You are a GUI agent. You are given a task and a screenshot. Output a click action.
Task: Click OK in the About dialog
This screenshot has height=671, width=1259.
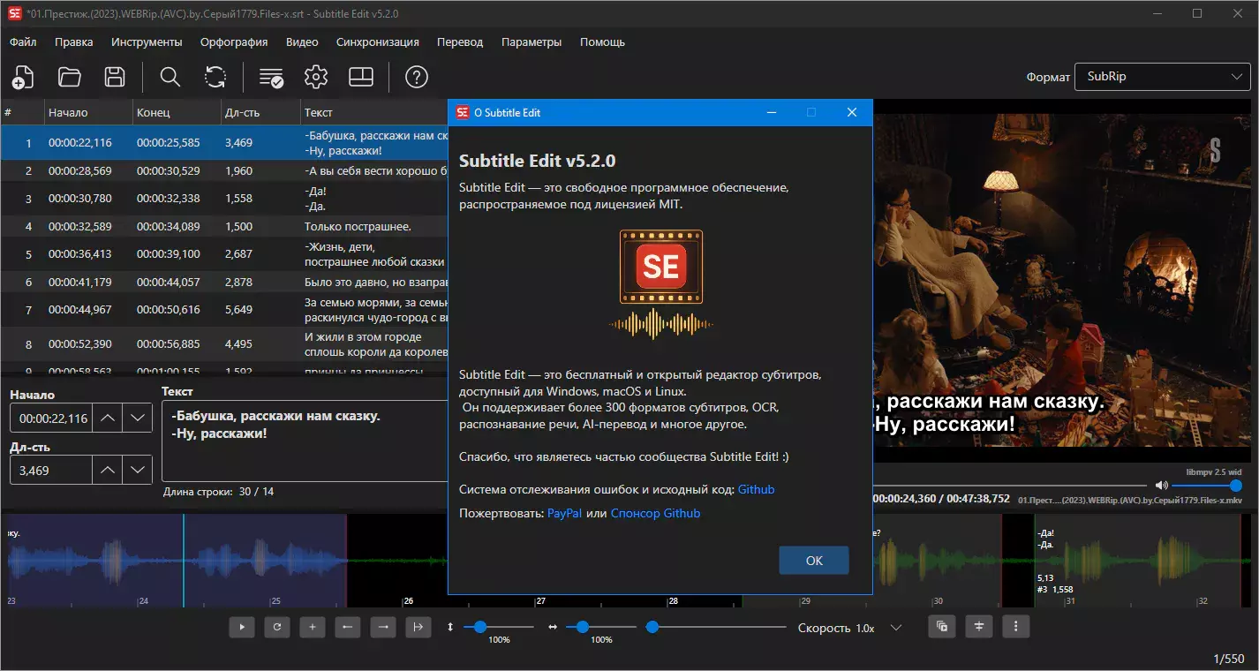coord(814,561)
